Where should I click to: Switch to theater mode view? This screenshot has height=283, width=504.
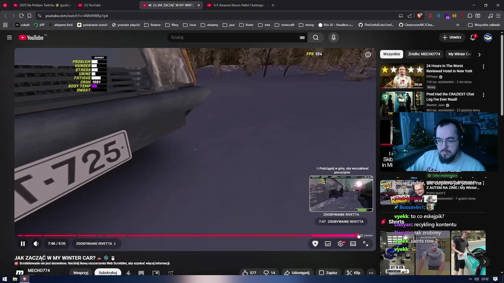[353, 244]
